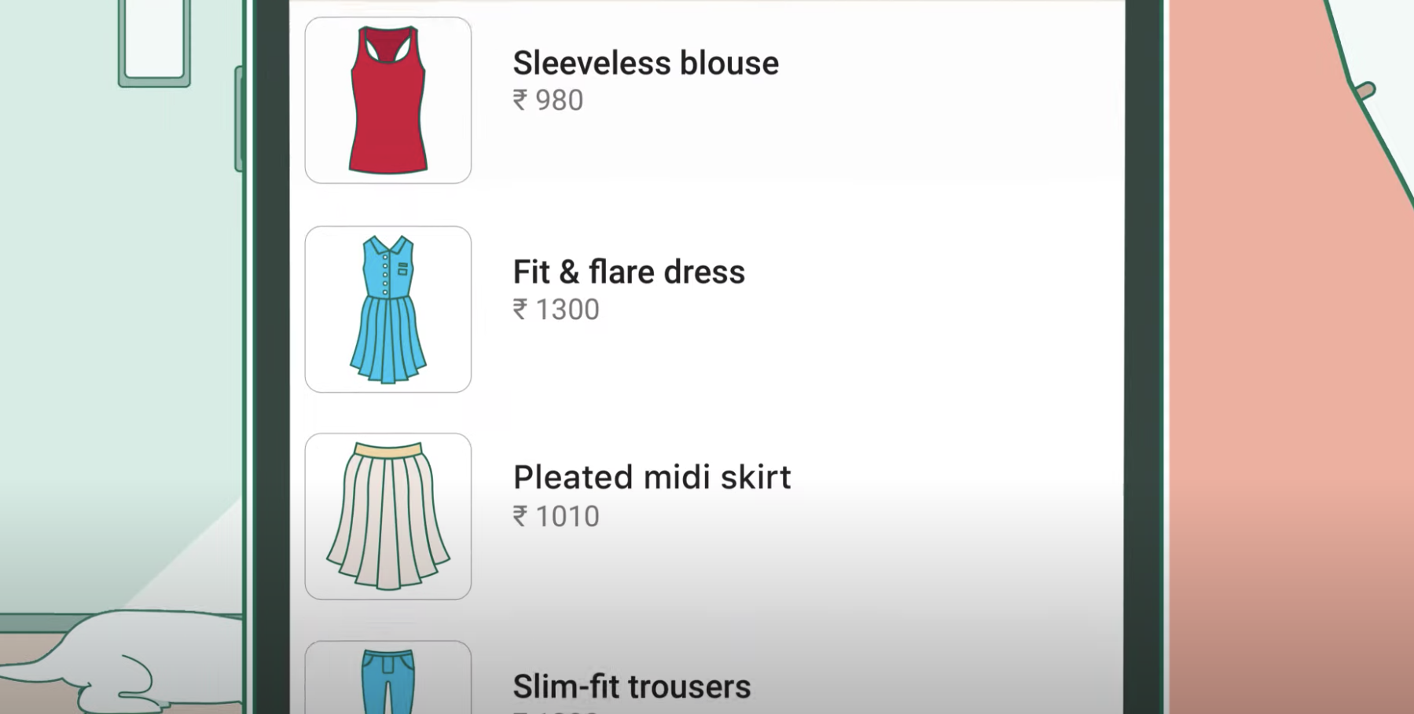This screenshot has width=1414, height=714.
Task: Tap the 1300 price under the dress
Action: pos(567,309)
